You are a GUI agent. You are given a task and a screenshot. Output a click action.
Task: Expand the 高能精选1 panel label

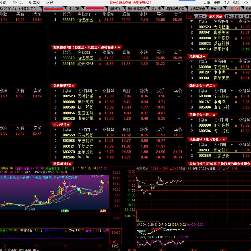click(x=62, y=164)
